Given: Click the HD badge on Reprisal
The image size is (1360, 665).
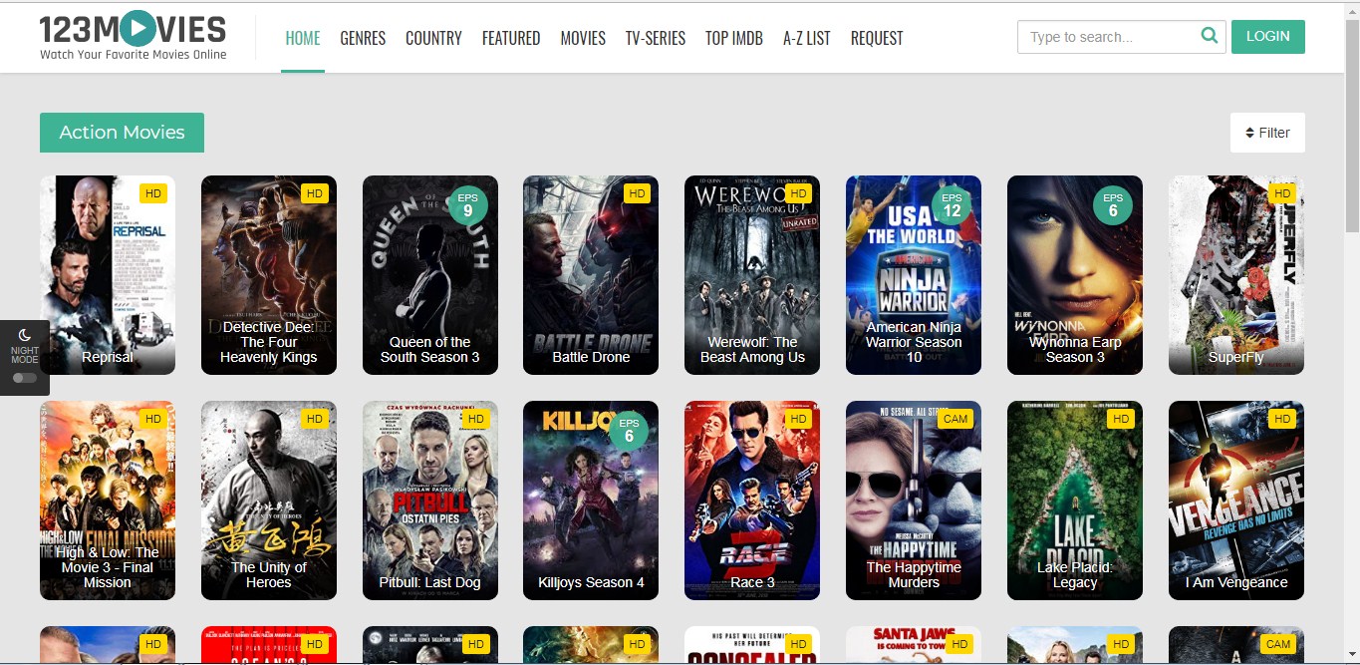Looking at the screenshot, I should (152, 193).
